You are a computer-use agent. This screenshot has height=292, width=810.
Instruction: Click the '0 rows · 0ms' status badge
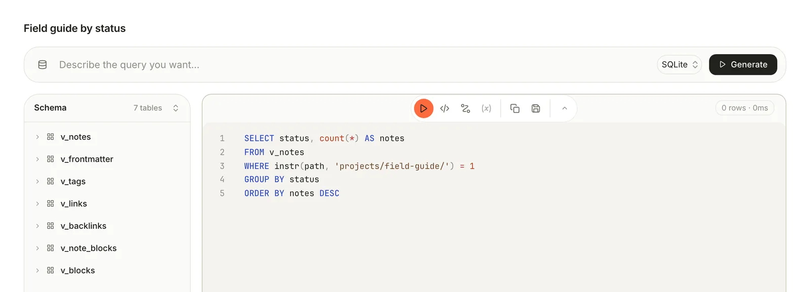point(745,108)
